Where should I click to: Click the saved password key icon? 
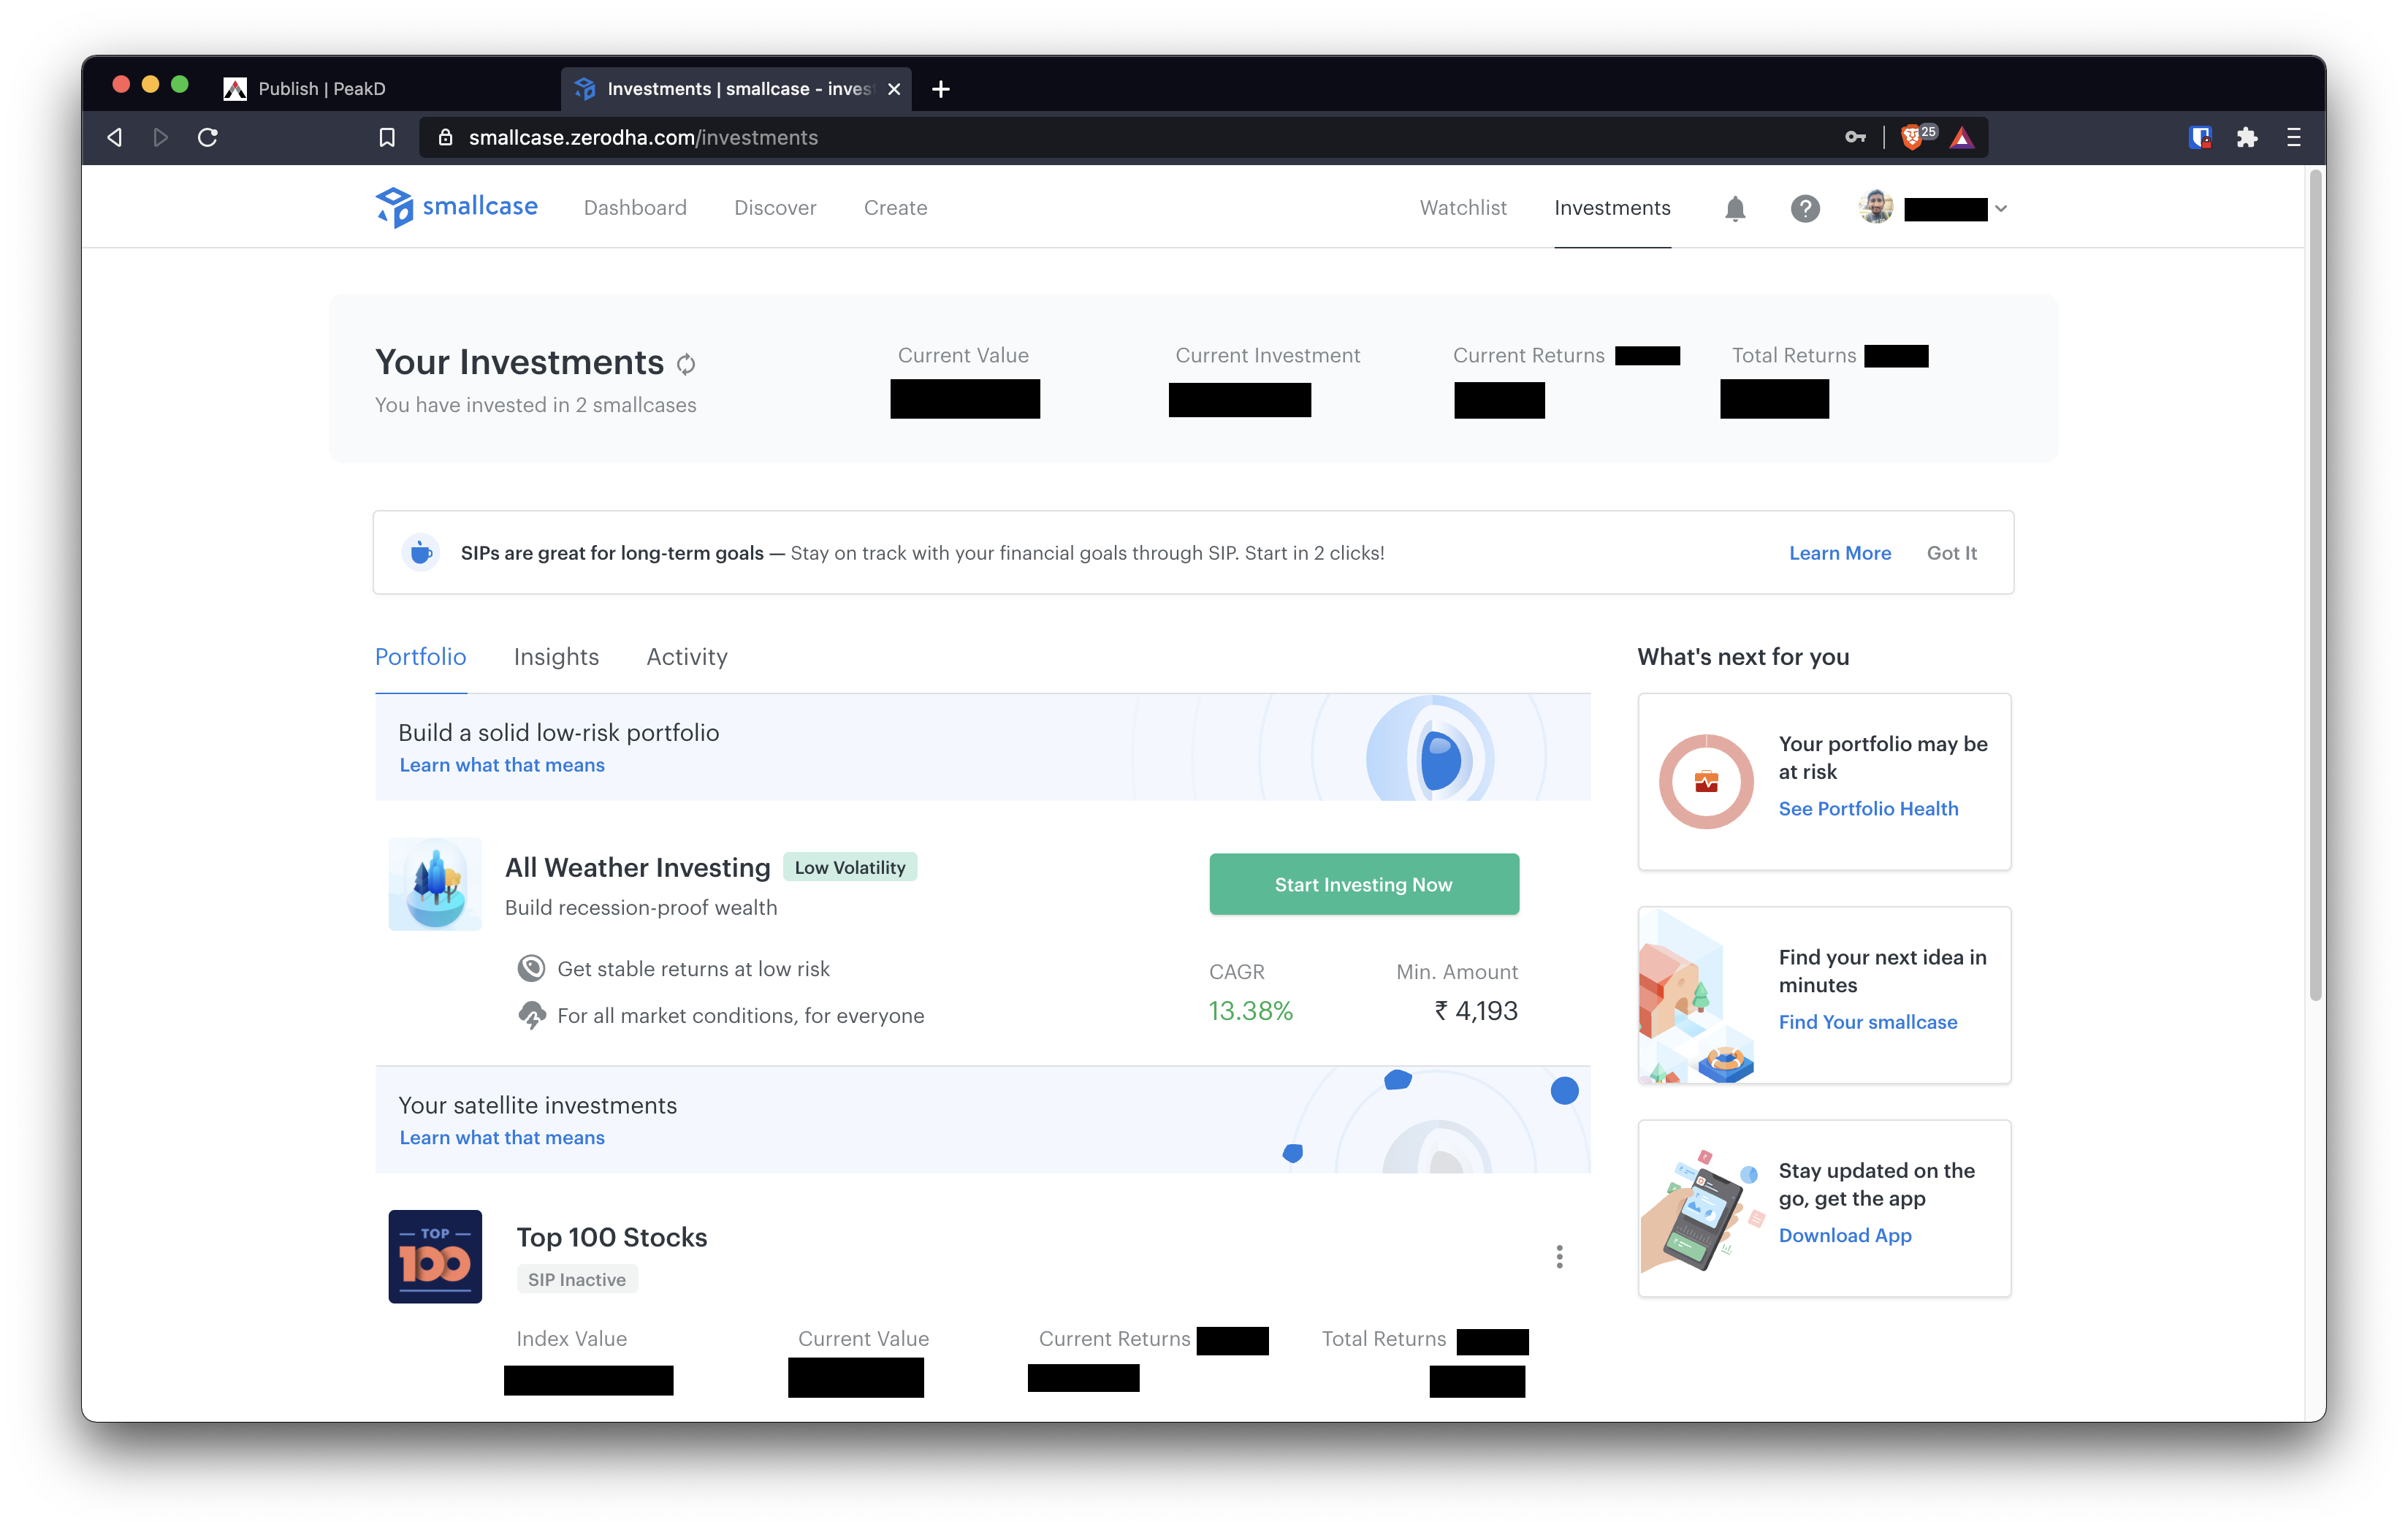(x=1855, y=137)
